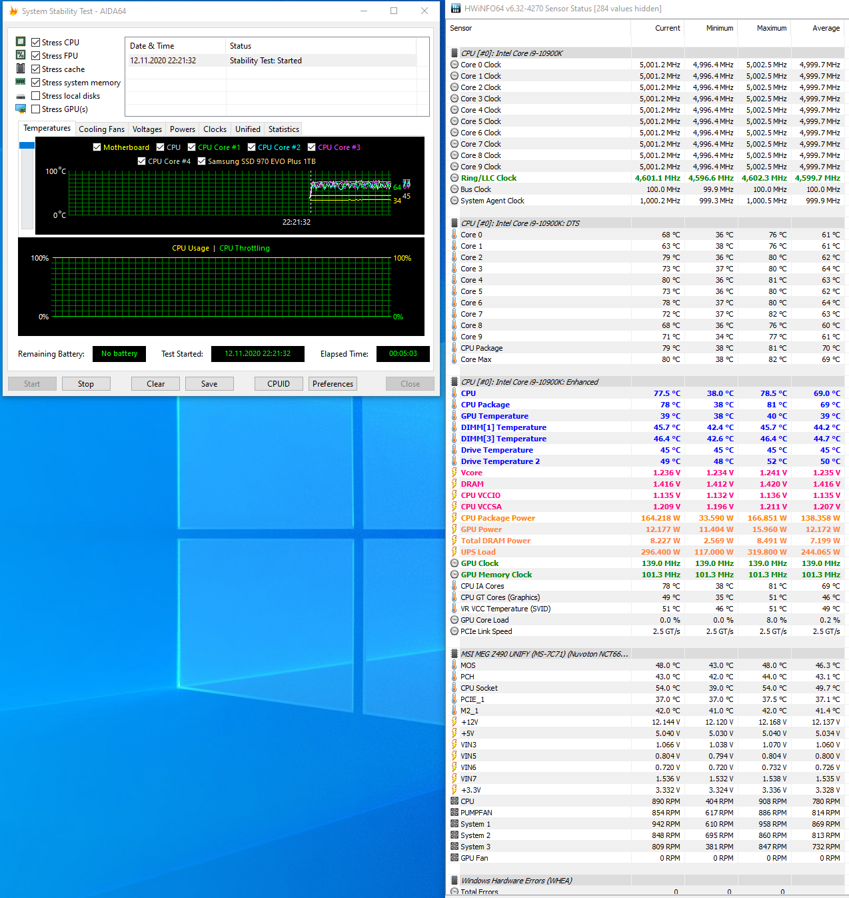Click the greyed Start button
Image resolution: width=849 pixels, height=898 pixels.
[32, 384]
